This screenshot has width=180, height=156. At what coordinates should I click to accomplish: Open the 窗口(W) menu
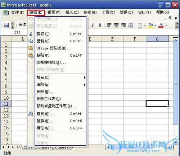144,12
